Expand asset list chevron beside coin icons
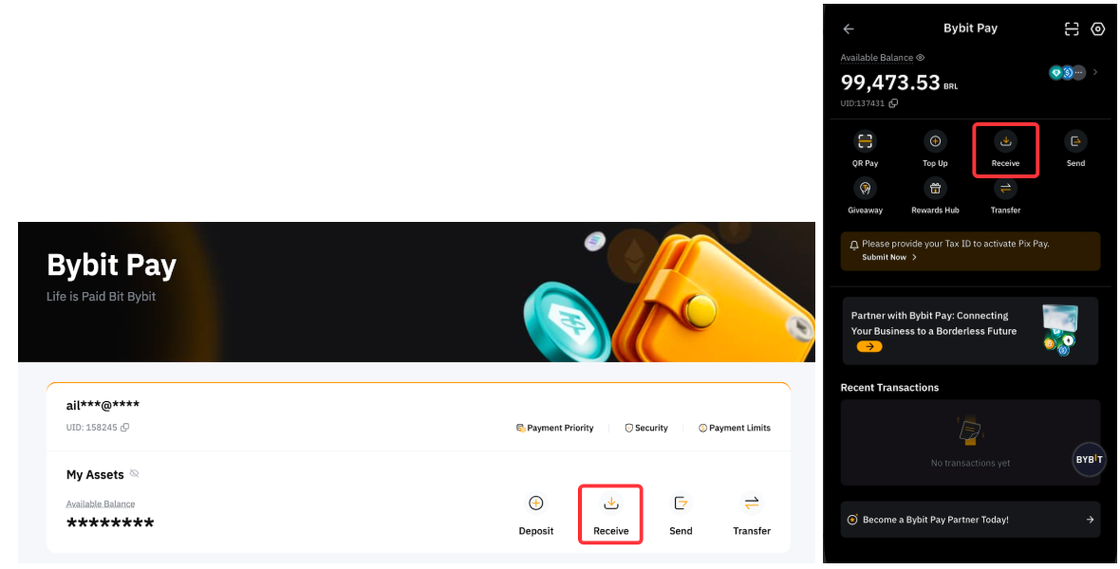 point(1095,72)
